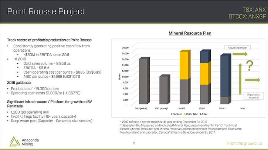
Task: Click the 10,000 y-axis value
Action: tap(125, 77)
